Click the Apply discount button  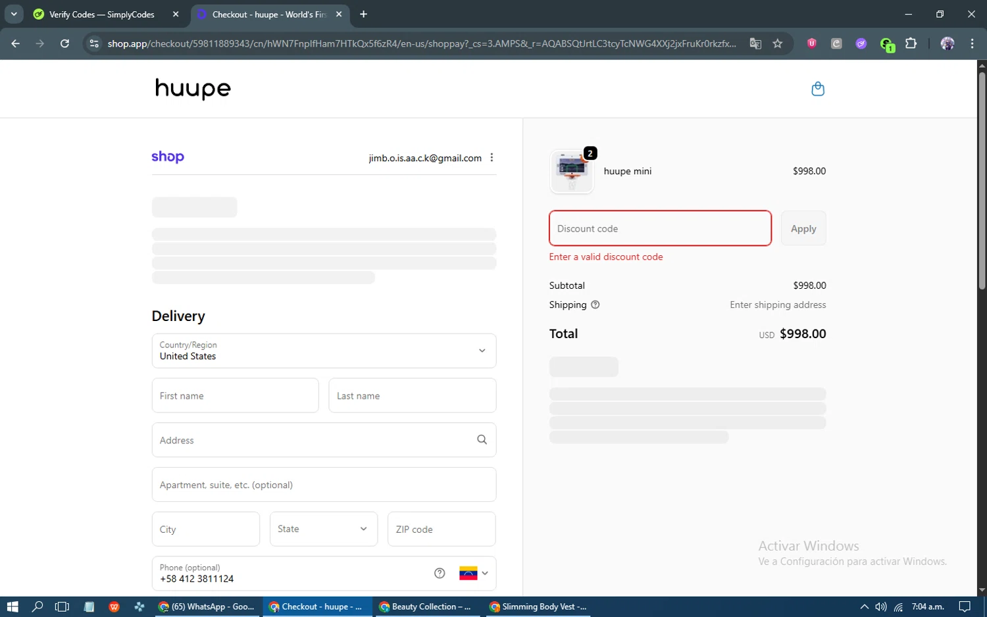click(x=803, y=228)
